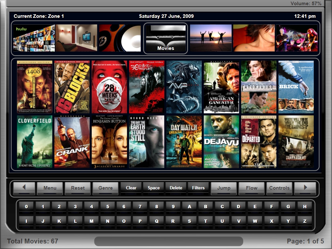Click the Reset button
This screenshot has width=332, height=249.
click(78, 188)
